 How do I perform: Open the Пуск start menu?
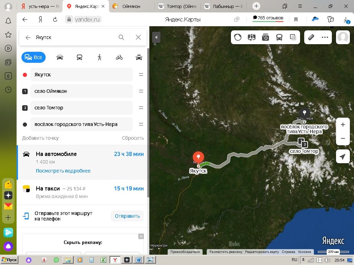(9, 260)
